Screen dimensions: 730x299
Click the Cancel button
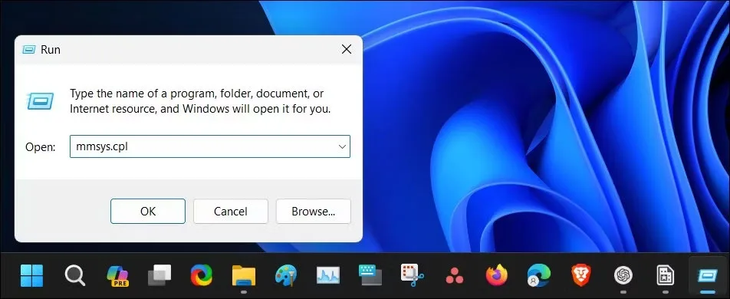(x=231, y=212)
